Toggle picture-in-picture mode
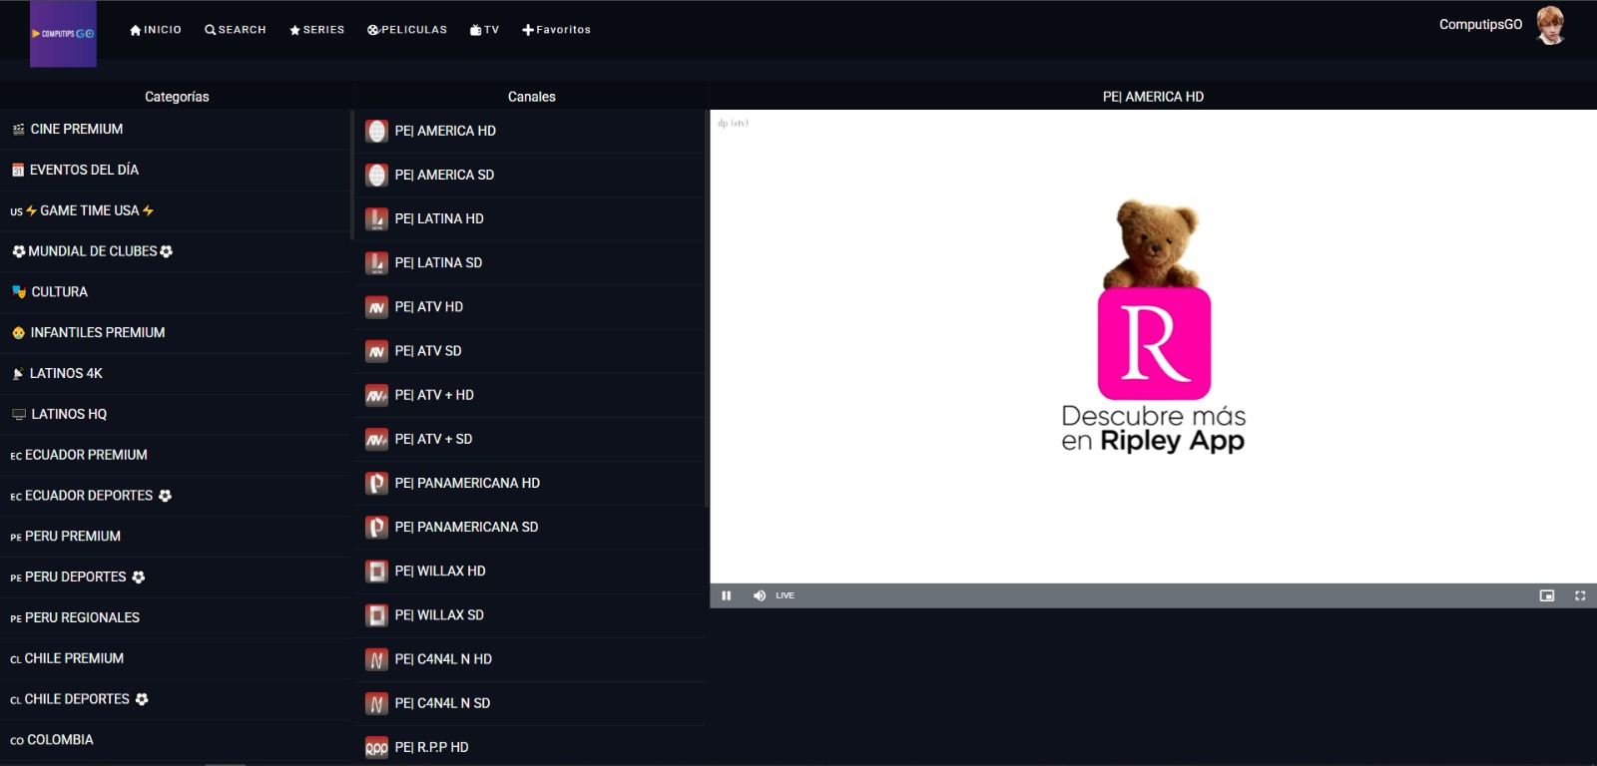Image resolution: width=1597 pixels, height=766 pixels. (1547, 595)
